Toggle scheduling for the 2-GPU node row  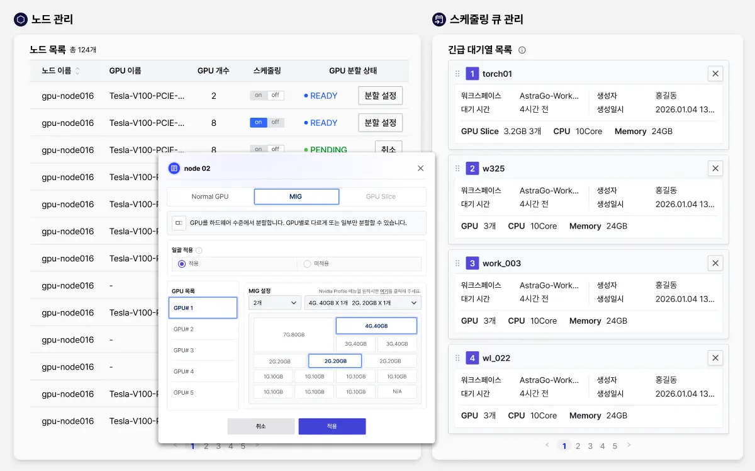pos(267,96)
